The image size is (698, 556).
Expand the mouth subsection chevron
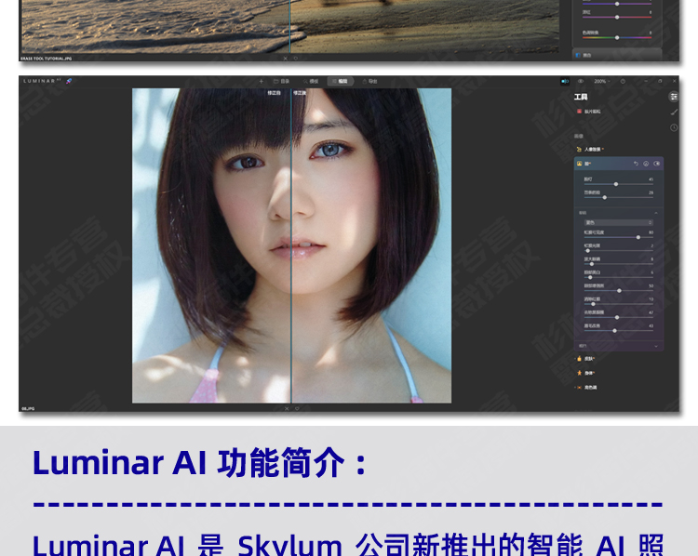click(656, 346)
